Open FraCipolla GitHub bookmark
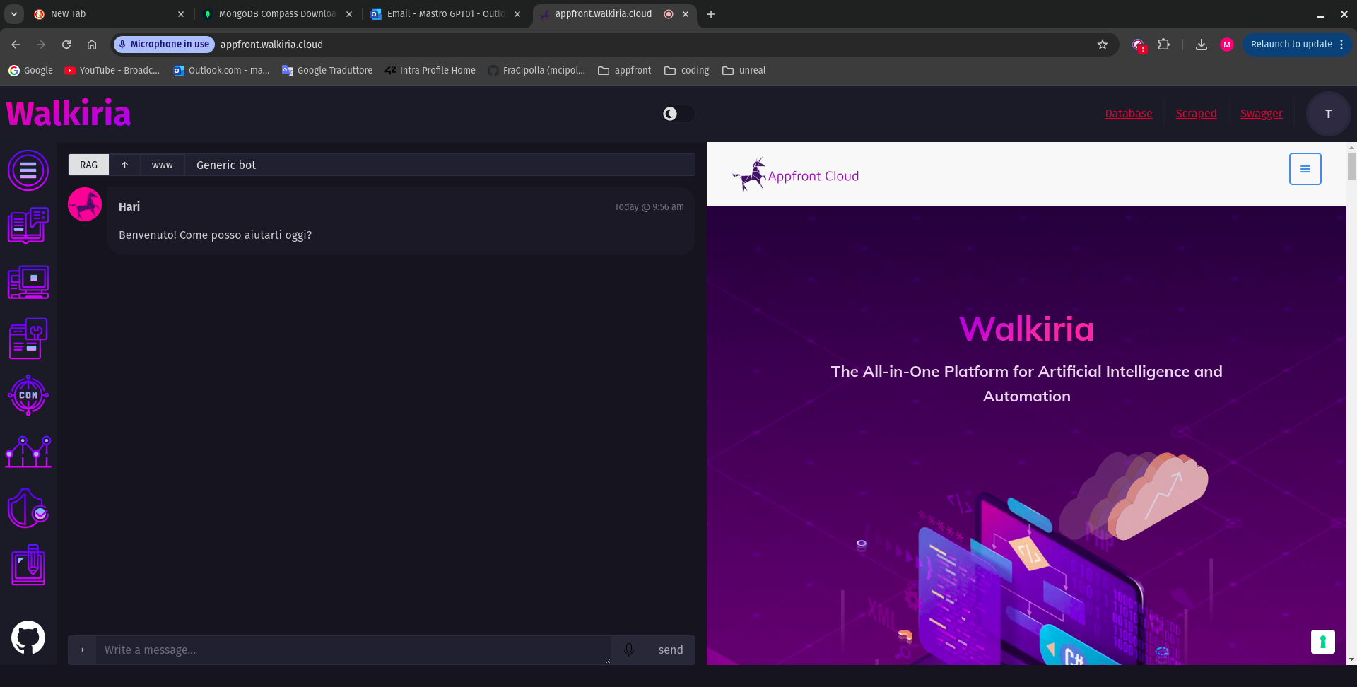 coord(536,71)
